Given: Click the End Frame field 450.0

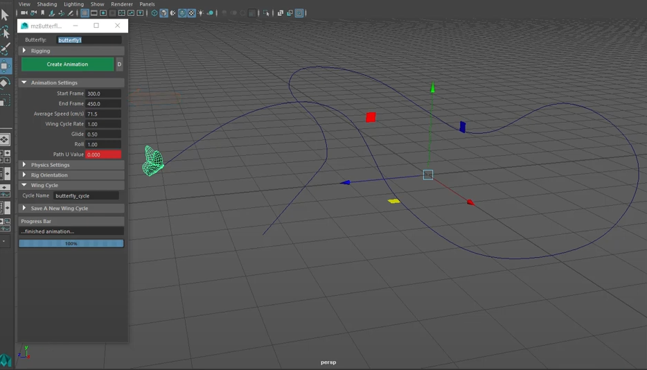Looking at the screenshot, I should (103, 104).
